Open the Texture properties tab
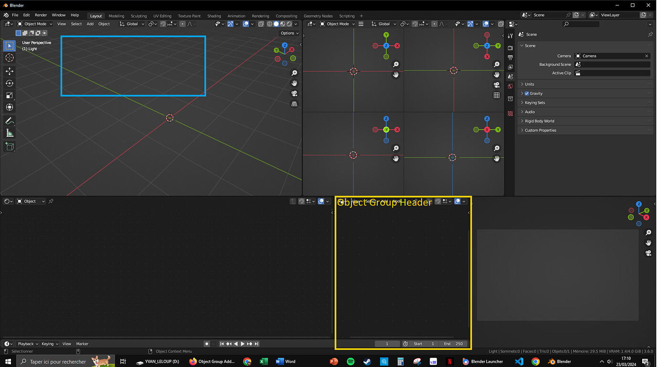The image size is (659, 367). (510, 113)
